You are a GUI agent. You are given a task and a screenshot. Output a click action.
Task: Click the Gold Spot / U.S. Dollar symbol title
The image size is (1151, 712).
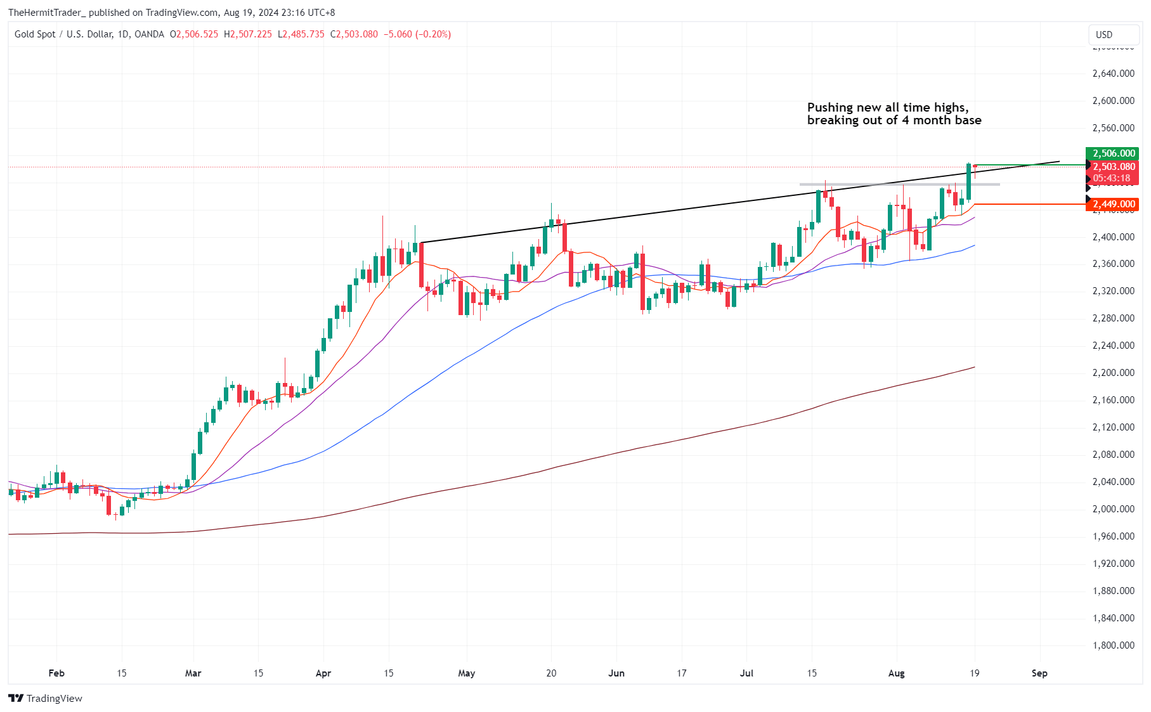(x=63, y=34)
